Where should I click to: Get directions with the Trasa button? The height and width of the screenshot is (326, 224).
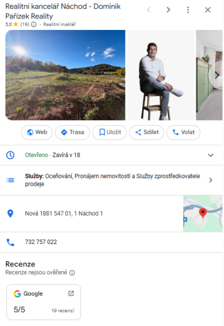tap(72, 132)
